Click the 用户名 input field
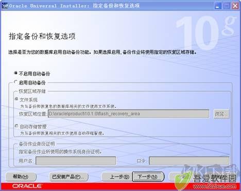Image resolution: width=241 pixels, height=191 pixels. (x=76, y=161)
